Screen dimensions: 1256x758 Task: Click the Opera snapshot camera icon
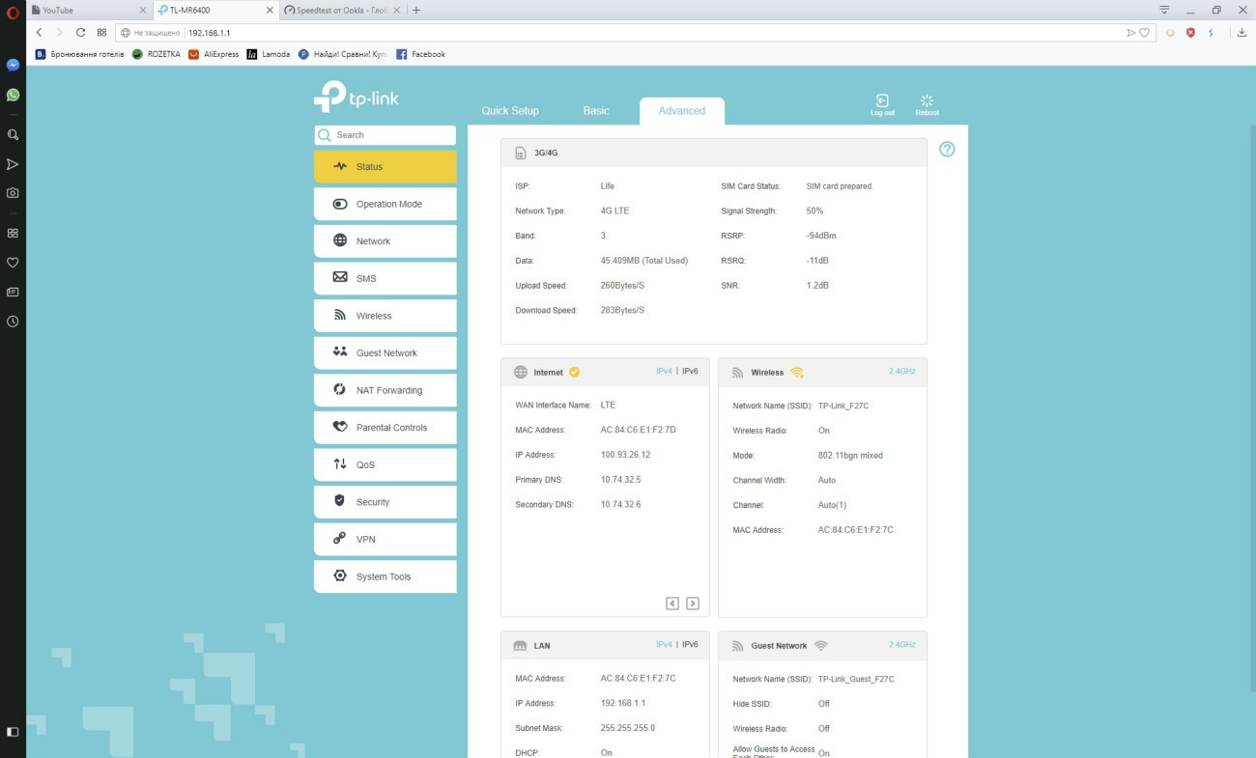point(13,193)
